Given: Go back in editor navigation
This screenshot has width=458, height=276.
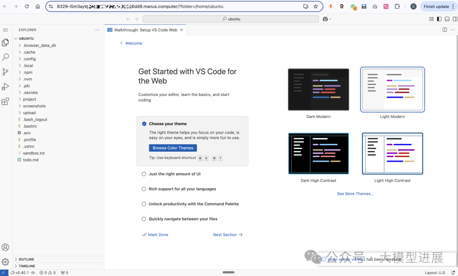Looking at the screenshot, I should coord(128,19).
